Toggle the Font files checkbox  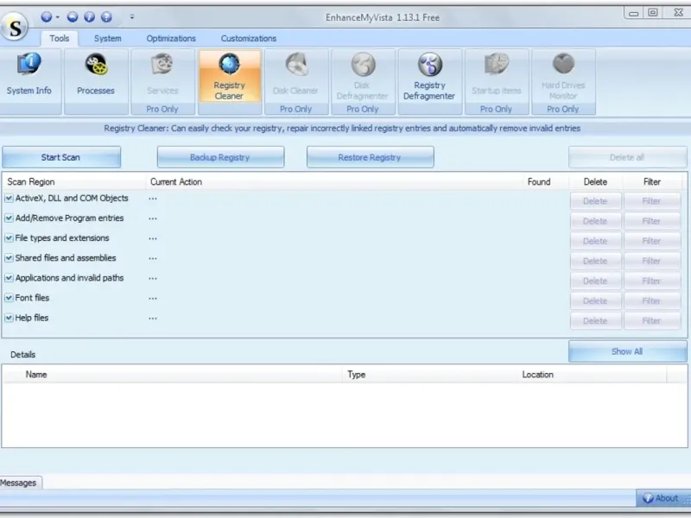(x=9, y=298)
